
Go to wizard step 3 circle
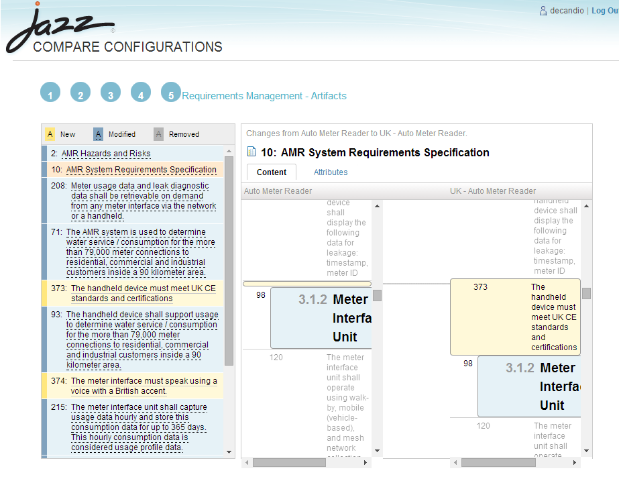tap(111, 92)
